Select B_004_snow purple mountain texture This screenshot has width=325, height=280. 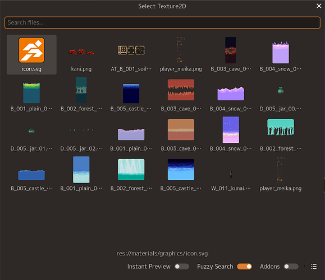pos(231,94)
